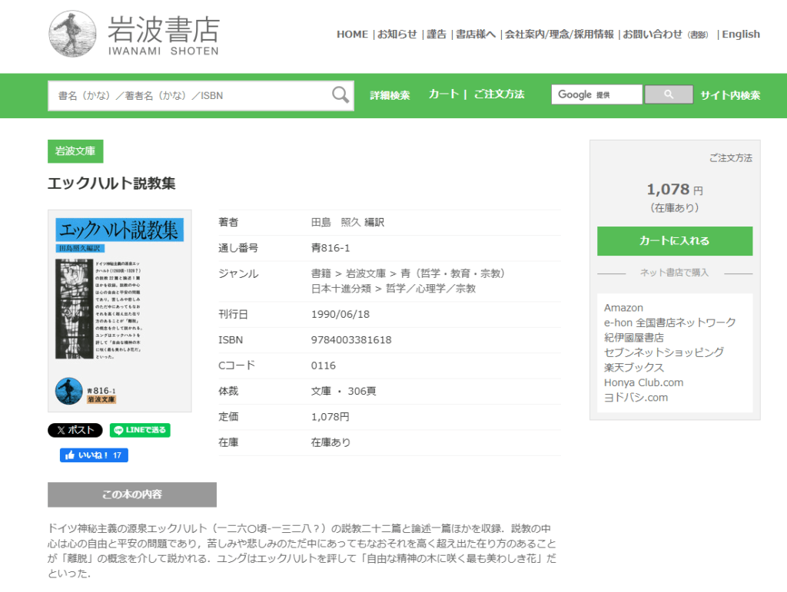Viewport: 787px width, 592px height.
Task: Go to the お知らせ news page
Action: click(397, 35)
